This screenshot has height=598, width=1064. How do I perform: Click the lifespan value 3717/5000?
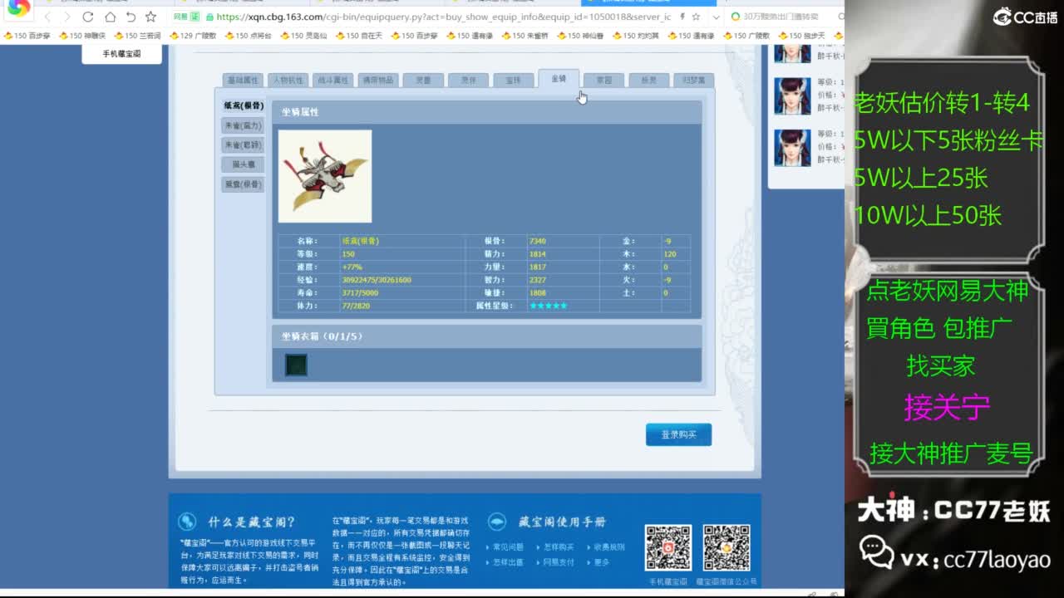pos(360,293)
